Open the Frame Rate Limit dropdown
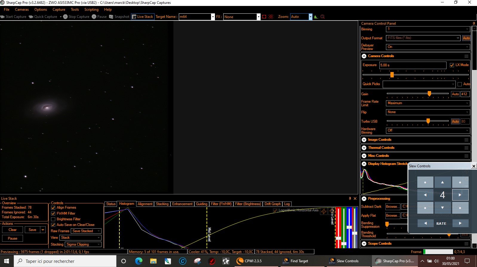477x267 pixels. 428,103
